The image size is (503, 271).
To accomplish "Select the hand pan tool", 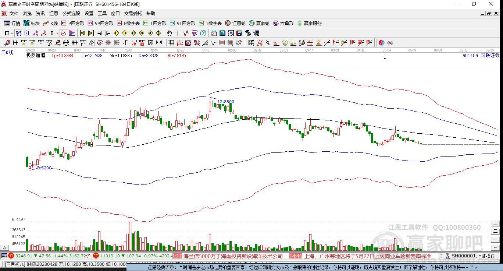I will 170,33.
